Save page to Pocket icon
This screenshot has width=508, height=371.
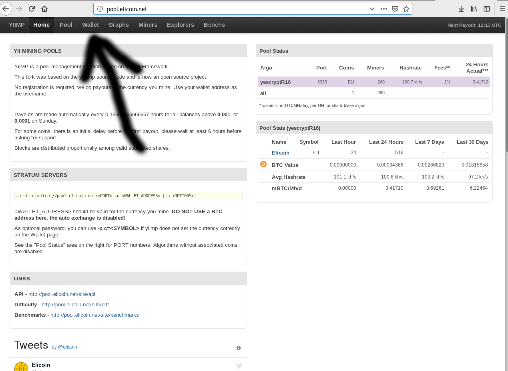(395, 9)
